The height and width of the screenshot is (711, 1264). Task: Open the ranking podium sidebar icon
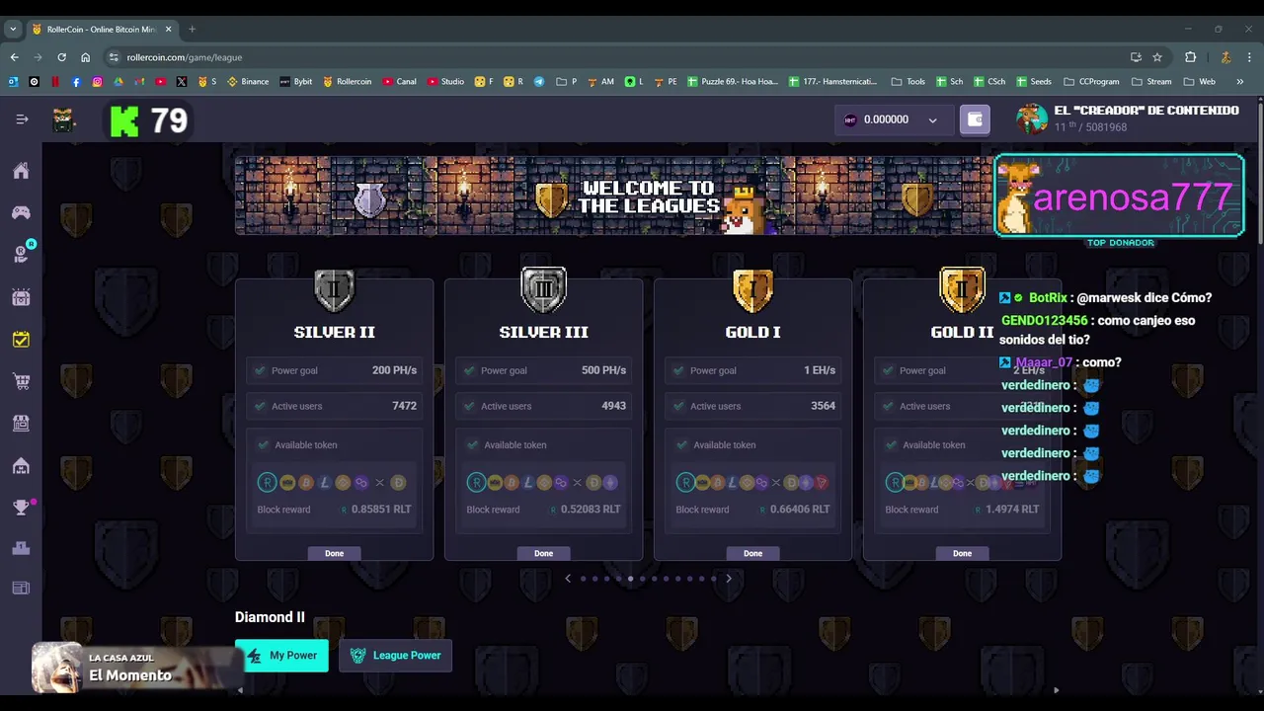(x=21, y=548)
